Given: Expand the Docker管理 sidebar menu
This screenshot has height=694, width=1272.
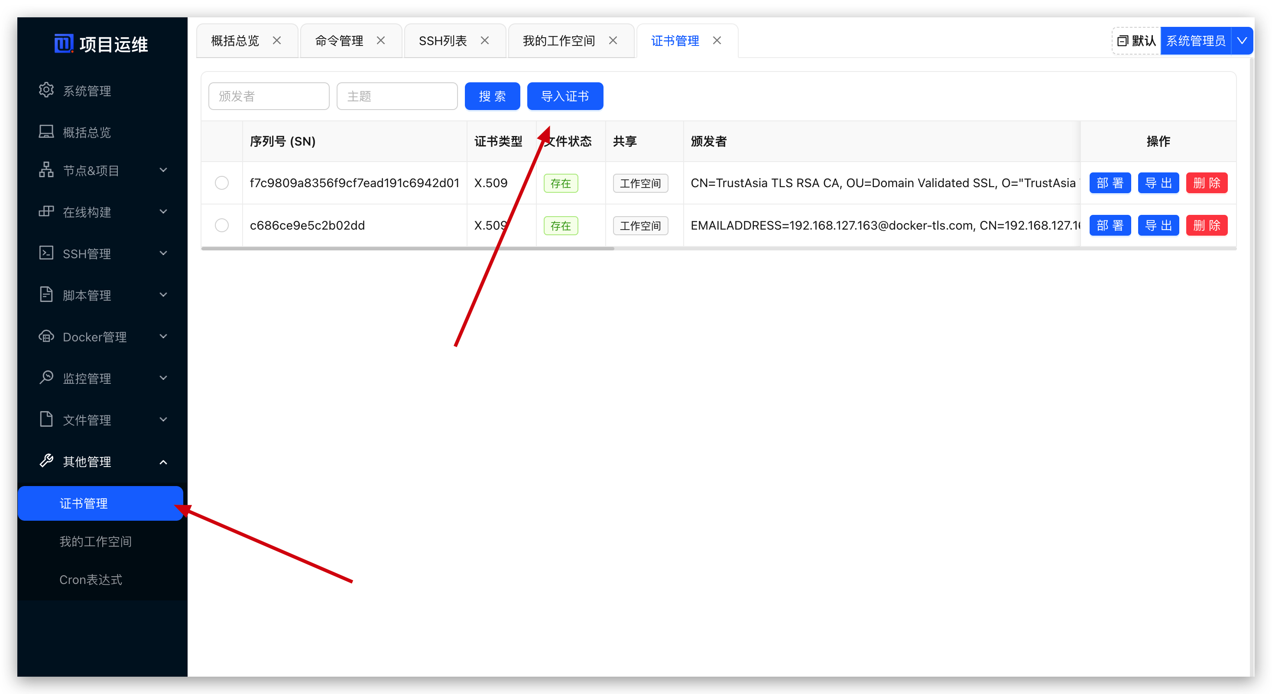Looking at the screenshot, I should click(163, 337).
